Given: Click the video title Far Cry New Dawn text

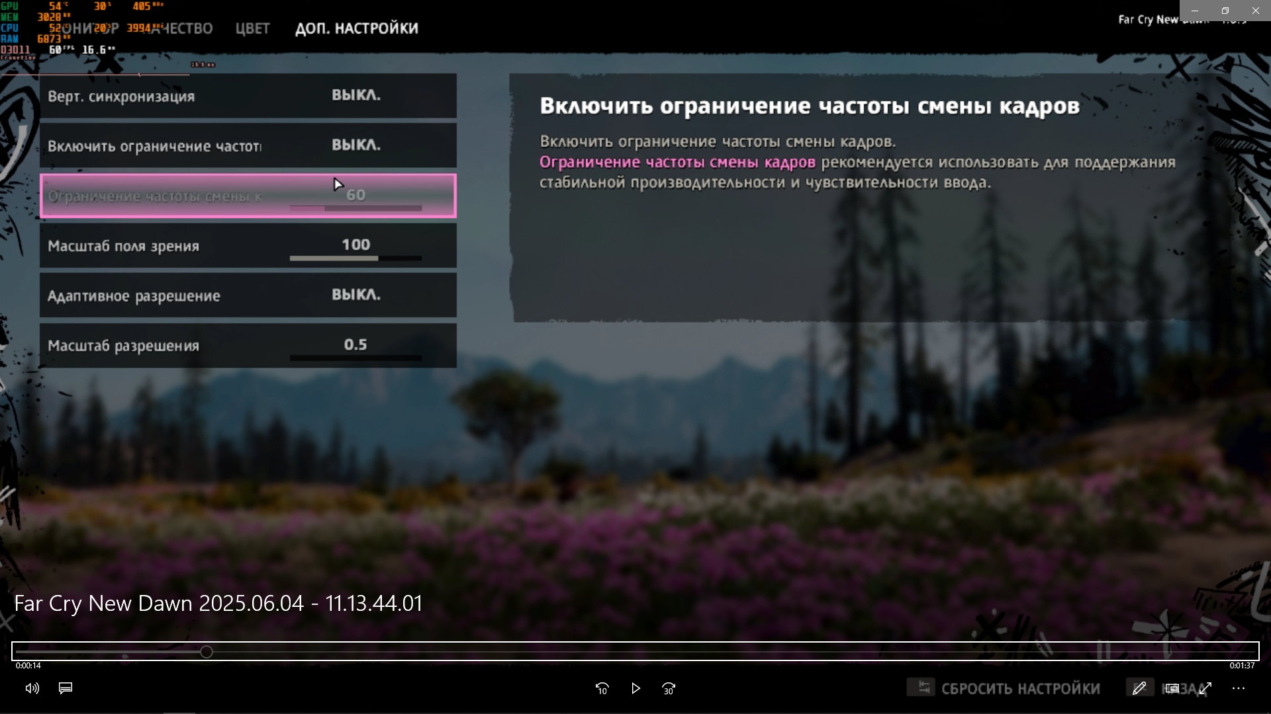Looking at the screenshot, I should 218,603.
